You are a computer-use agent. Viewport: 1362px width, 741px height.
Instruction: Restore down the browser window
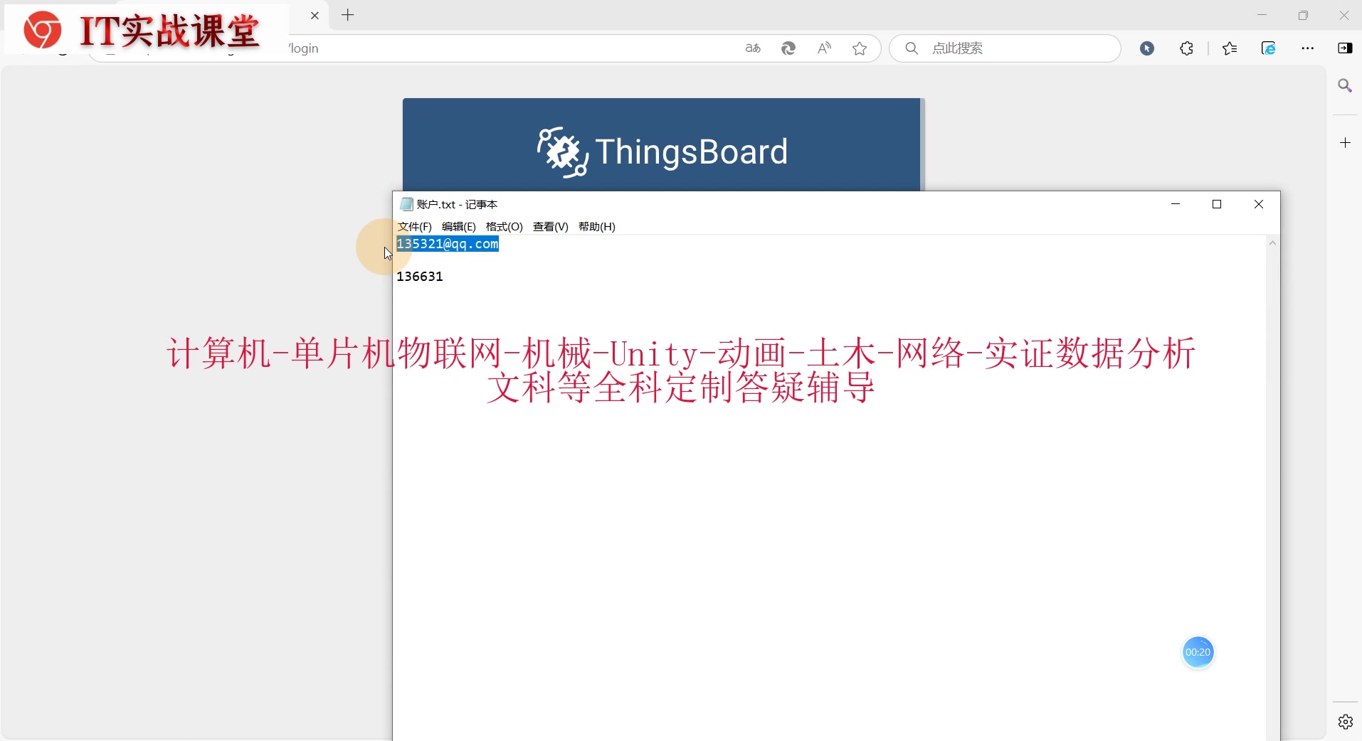tap(1303, 15)
